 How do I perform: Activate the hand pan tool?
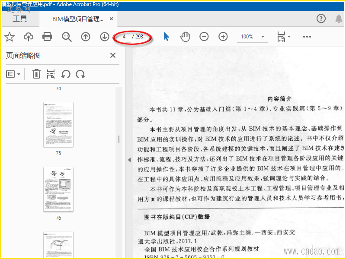[185, 37]
